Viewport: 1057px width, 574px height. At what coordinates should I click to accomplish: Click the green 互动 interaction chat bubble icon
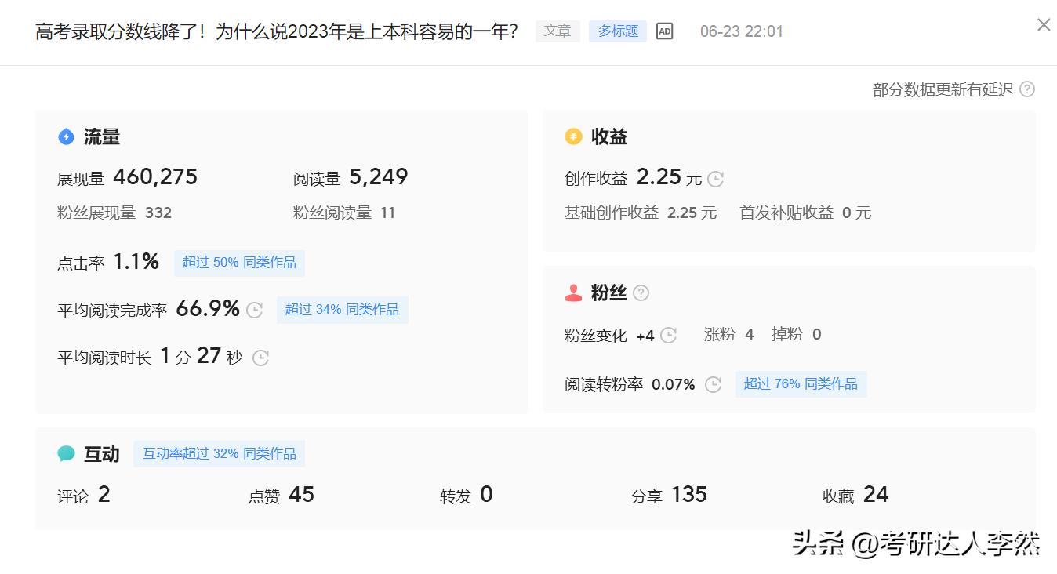[67, 453]
